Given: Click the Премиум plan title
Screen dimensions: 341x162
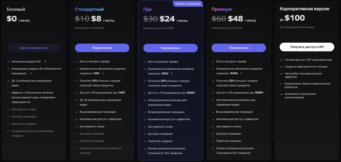Looking at the screenshot, I should [x=221, y=9].
